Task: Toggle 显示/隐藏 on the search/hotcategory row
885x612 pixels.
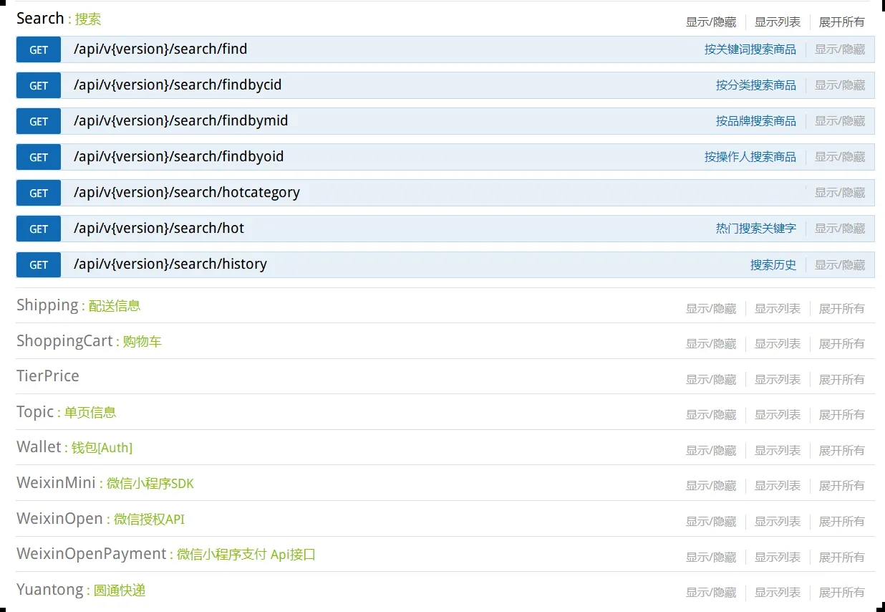Action: pos(839,193)
